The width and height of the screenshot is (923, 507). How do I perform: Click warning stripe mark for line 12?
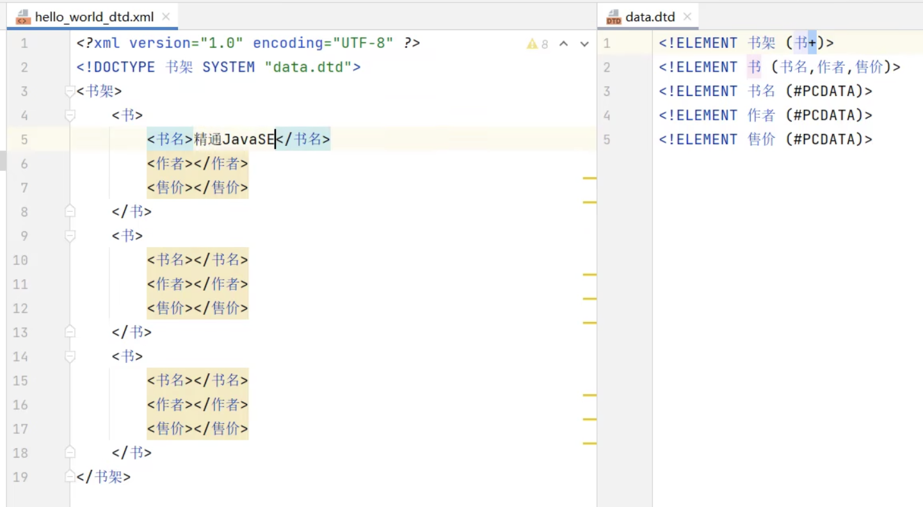(x=590, y=323)
